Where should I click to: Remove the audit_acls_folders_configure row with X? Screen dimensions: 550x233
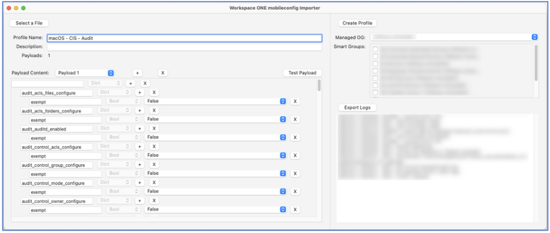tap(154, 111)
